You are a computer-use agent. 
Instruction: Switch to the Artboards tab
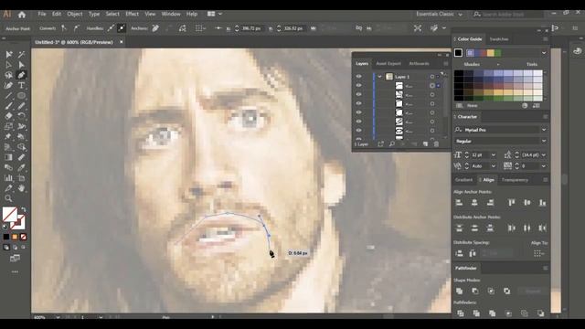(419, 64)
